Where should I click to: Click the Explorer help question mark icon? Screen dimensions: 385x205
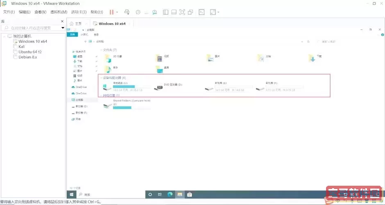click(x=383, y=35)
